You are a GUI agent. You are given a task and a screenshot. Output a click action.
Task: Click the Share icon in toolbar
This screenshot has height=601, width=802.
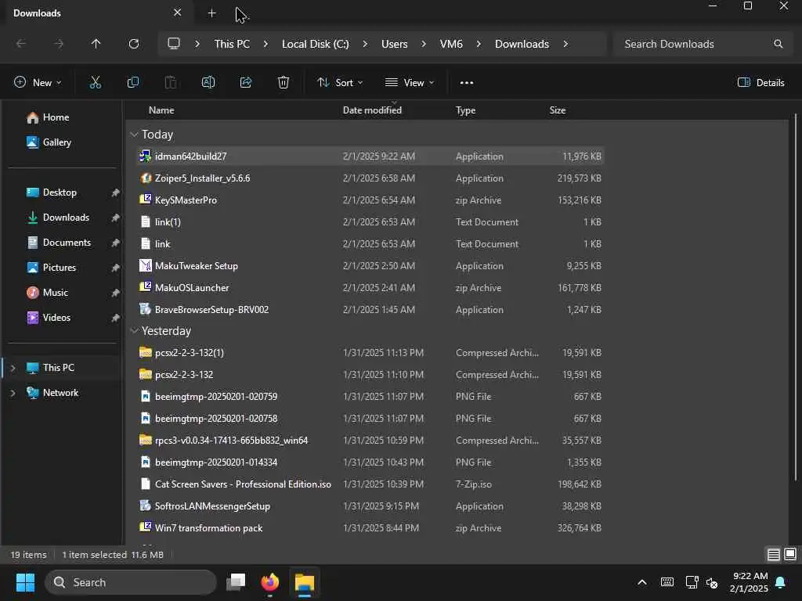[246, 82]
